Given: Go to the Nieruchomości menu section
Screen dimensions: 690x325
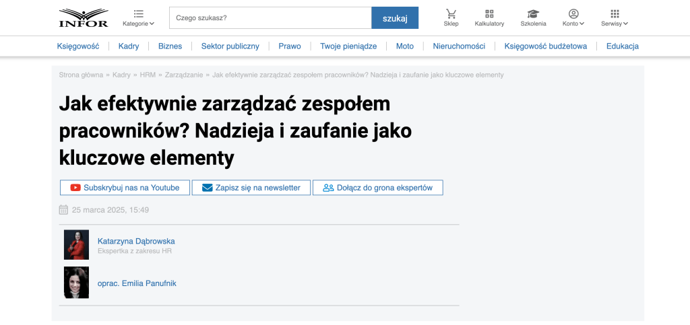Looking at the screenshot, I should point(459,46).
